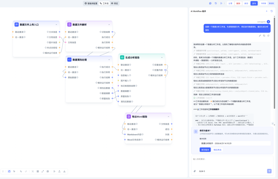Click the scroll-to-bottom arrow button in chat
This screenshot has width=278, height=179.
(x=273, y=123)
